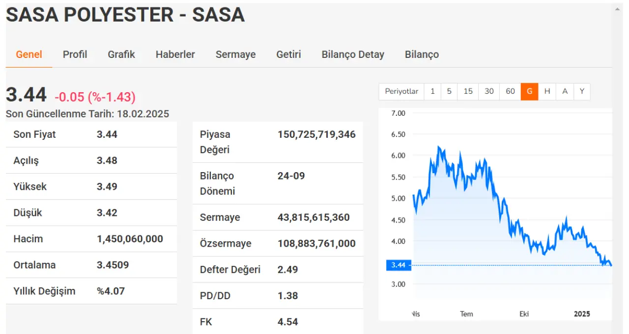
Task: Switch to the Bilanço Detay tab
Action: click(x=353, y=54)
